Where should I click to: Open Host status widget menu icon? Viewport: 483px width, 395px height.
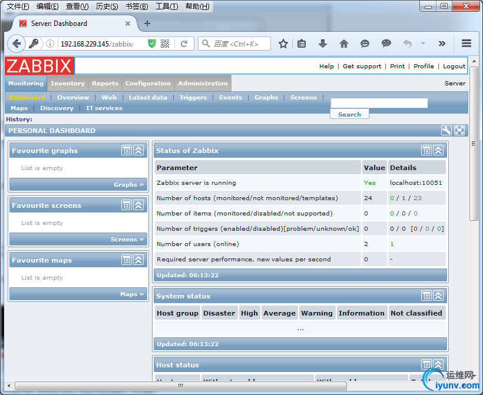tap(426, 364)
